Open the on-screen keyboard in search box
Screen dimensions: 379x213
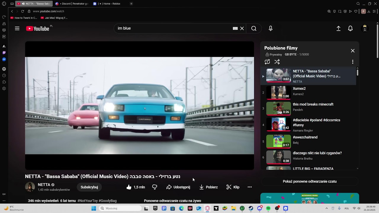[235, 28]
